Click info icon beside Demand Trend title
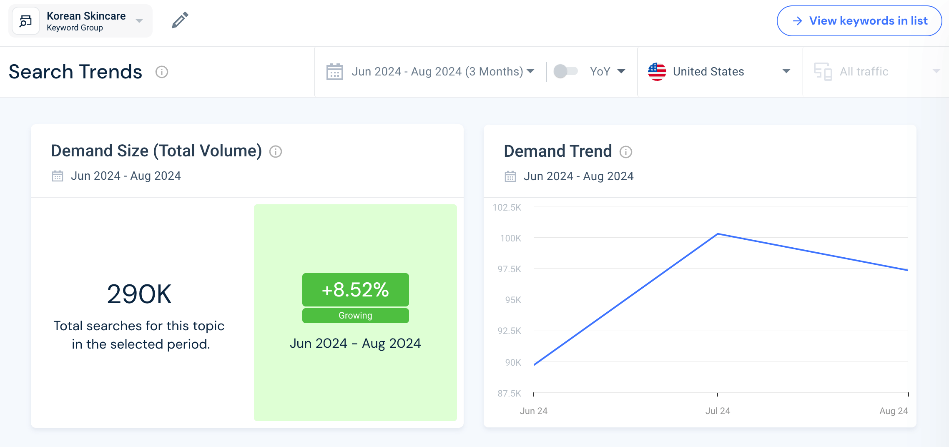 click(625, 152)
